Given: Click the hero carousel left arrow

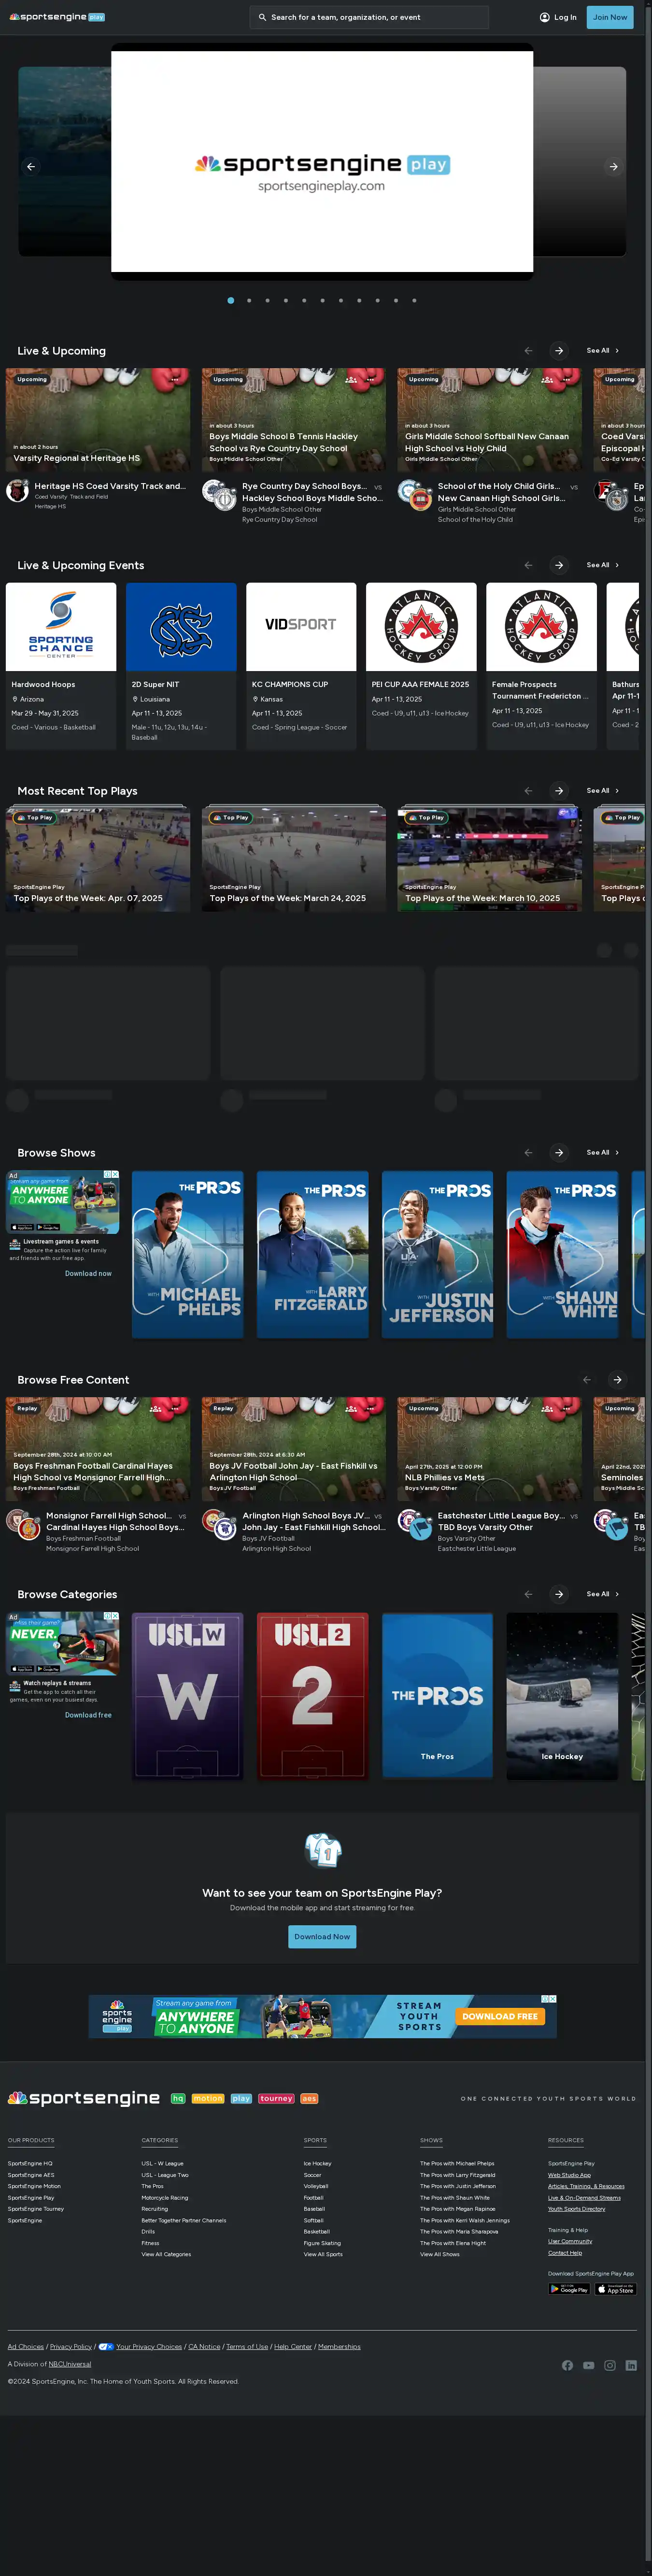Looking at the screenshot, I should pyautogui.click(x=31, y=167).
